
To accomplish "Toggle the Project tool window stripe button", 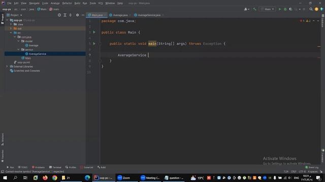I will [x=2, y=19].
